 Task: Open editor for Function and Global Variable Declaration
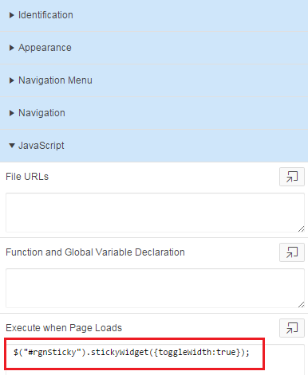tap(292, 252)
